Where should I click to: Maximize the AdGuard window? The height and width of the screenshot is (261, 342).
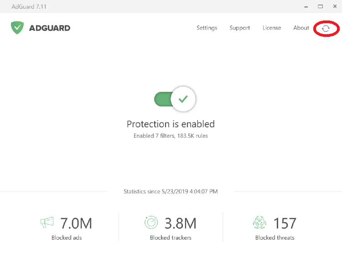tap(321, 6)
